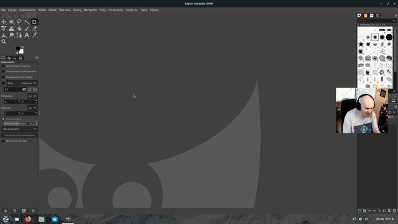Viewport: 398px width, 224px height.
Task: Delete tool preset icon at panel bottom
Action: coord(24,211)
